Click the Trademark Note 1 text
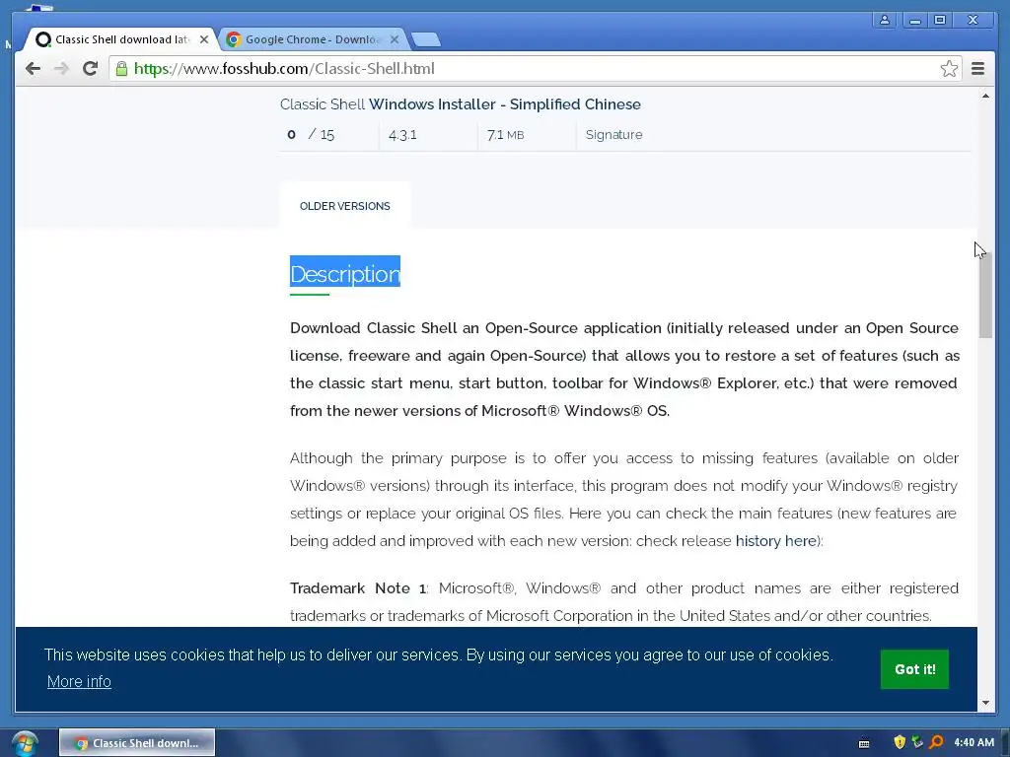Image resolution: width=1010 pixels, height=757 pixels. coord(358,588)
